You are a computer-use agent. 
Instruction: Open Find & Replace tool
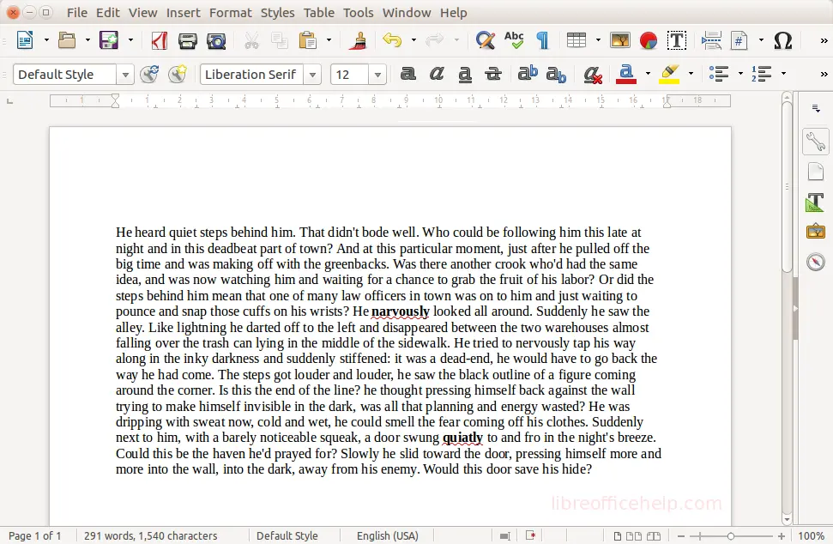click(485, 40)
